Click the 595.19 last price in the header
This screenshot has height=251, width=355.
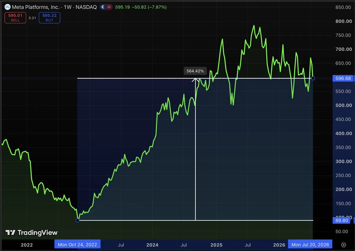(x=122, y=7)
